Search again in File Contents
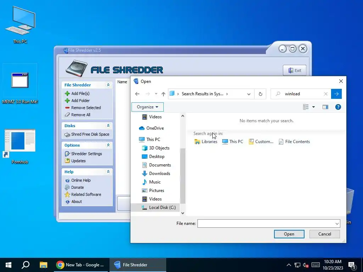This screenshot has width=363, height=272. tap(294, 142)
